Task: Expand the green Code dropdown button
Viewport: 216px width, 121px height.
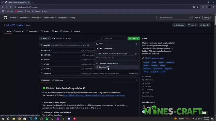Action: pos(133,38)
